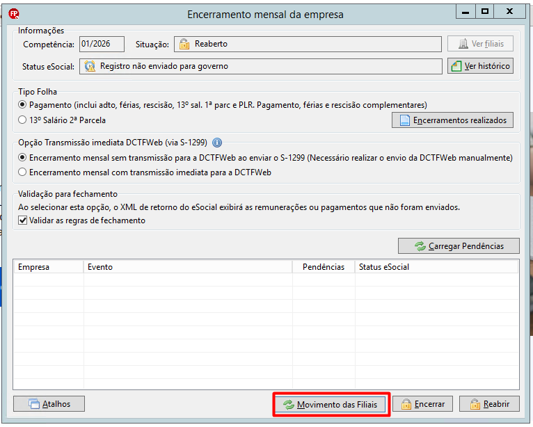This screenshot has height=427, width=533.
Task: Uncheck Validar as regras de fechamento
Action: tap(23, 220)
